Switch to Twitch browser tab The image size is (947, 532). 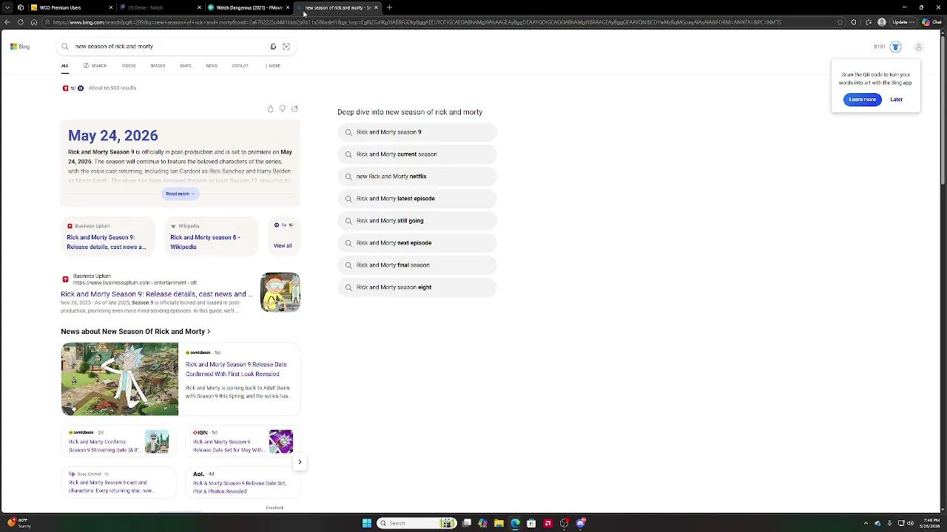coord(160,7)
